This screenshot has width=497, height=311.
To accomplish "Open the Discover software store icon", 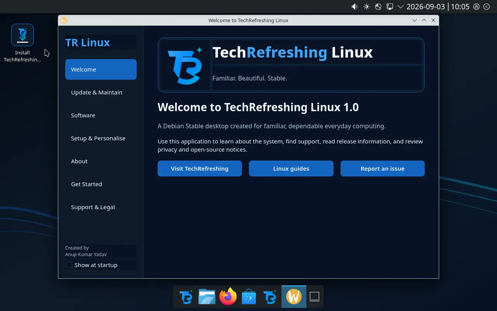I will 249,297.
